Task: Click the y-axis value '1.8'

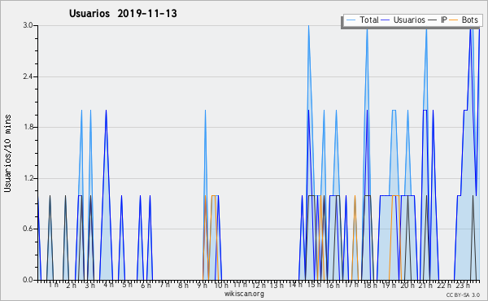Action: (28, 127)
